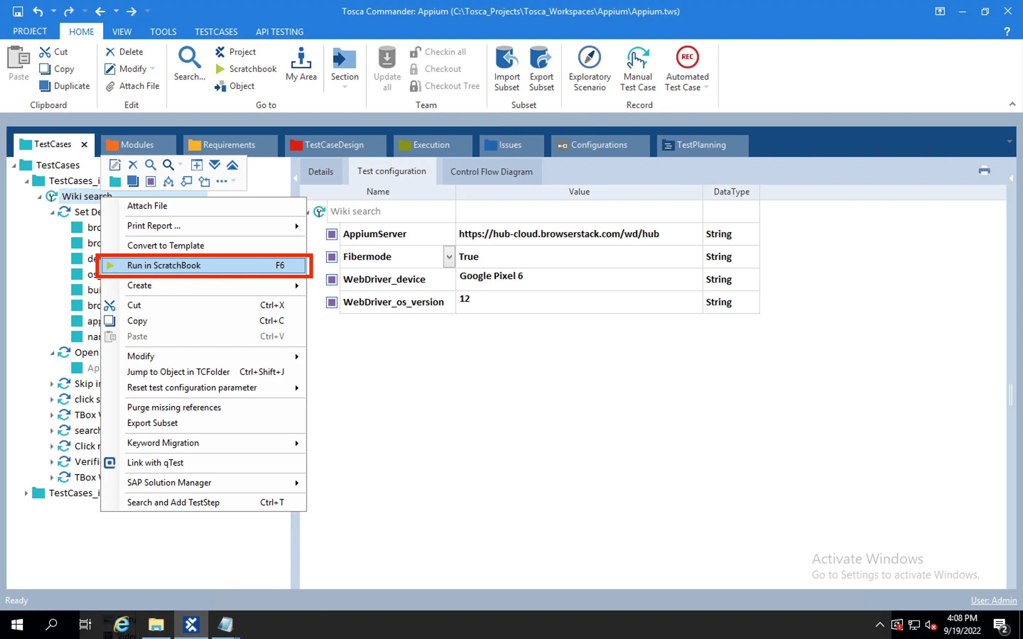
Task: Toggle the AppiumServer parameter checkbox
Action: 332,234
